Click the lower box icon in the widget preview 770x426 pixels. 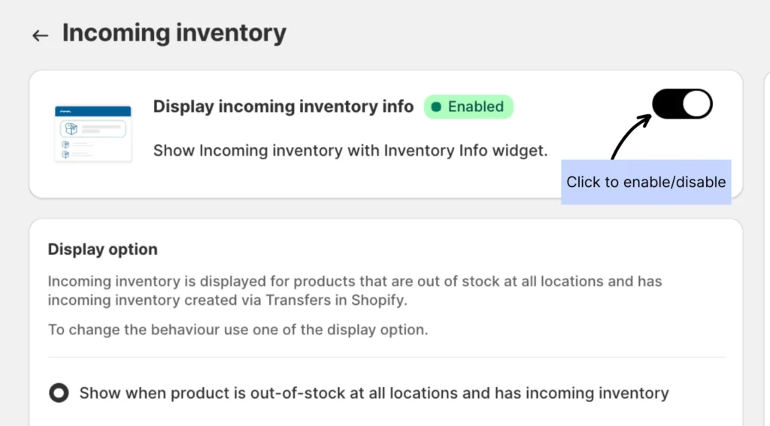coord(65,153)
